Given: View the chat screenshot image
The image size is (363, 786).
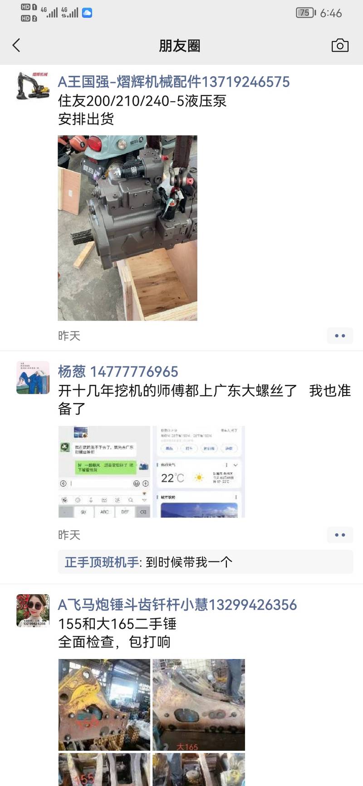Looking at the screenshot, I should 104,472.
